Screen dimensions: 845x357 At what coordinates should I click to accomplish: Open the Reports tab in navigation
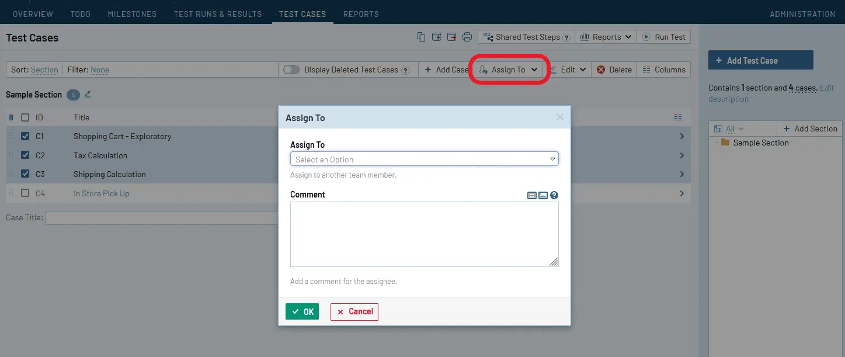coord(361,14)
